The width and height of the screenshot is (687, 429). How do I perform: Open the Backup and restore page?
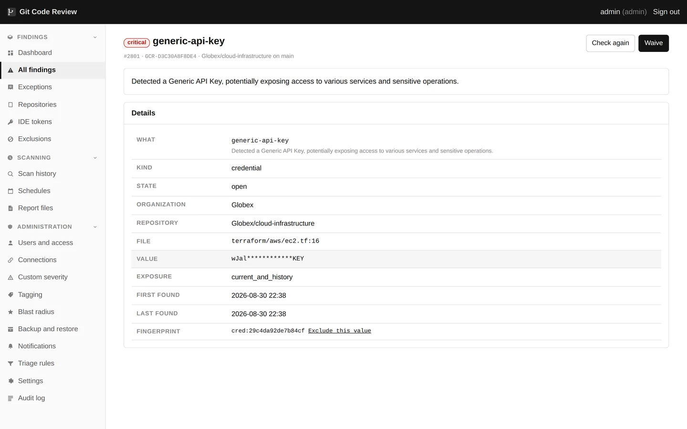click(x=52, y=329)
